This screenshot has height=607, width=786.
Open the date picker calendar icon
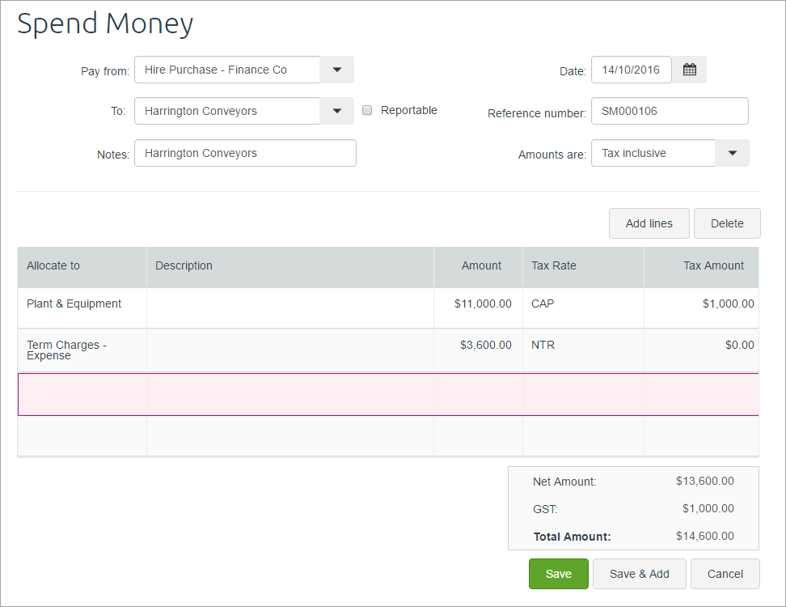pyautogui.click(x=689, y=70)
